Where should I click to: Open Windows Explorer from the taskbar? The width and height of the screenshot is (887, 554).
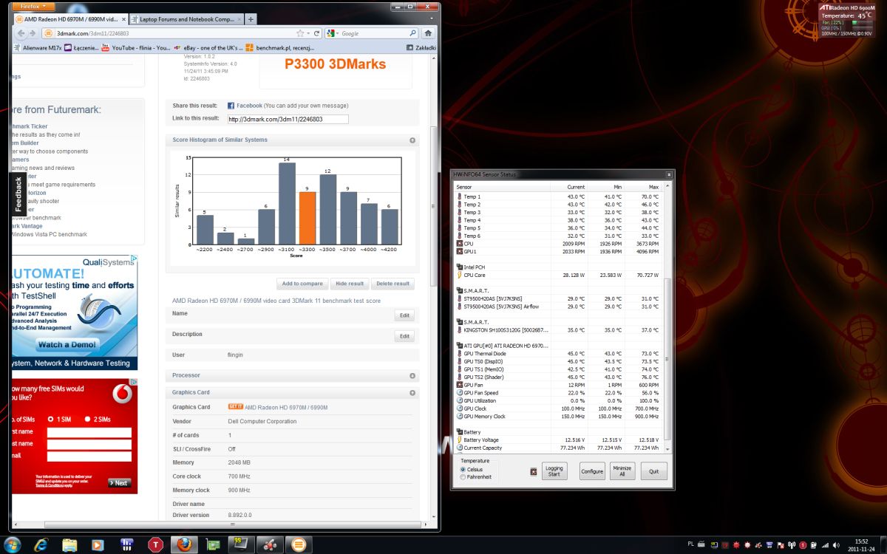pos(69,544)
